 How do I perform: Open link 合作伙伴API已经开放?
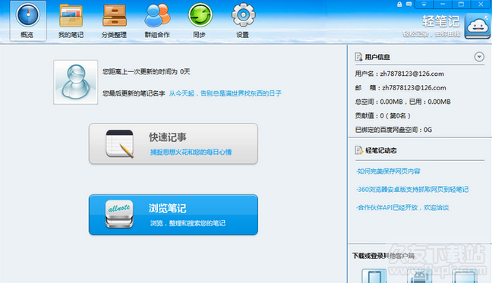click(402, 207)
